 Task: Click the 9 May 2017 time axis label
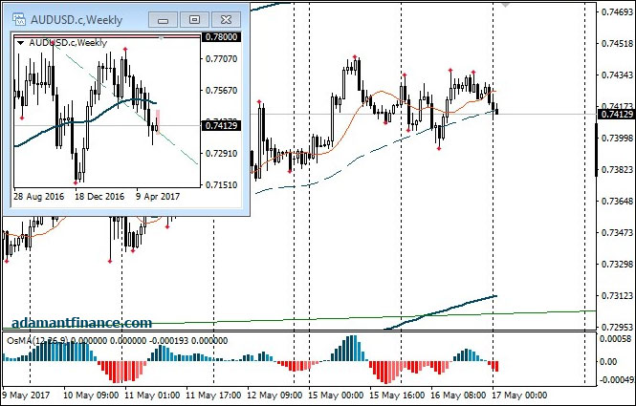pos(27,395)
